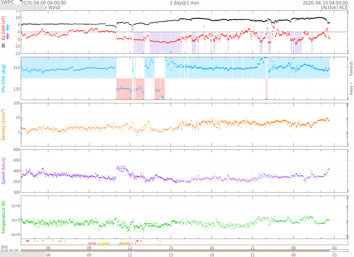The image size is (354, 257).
Task: Click the end time 2026-04-10 04:00:00
Action: (x=325, y=3)
